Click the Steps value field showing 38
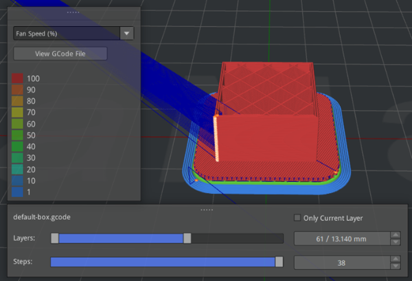The height and width of the screenshot is (281, 412). [x=341, y=262]
